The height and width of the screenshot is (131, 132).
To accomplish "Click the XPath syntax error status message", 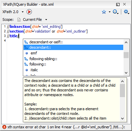I will coord(66,127).
